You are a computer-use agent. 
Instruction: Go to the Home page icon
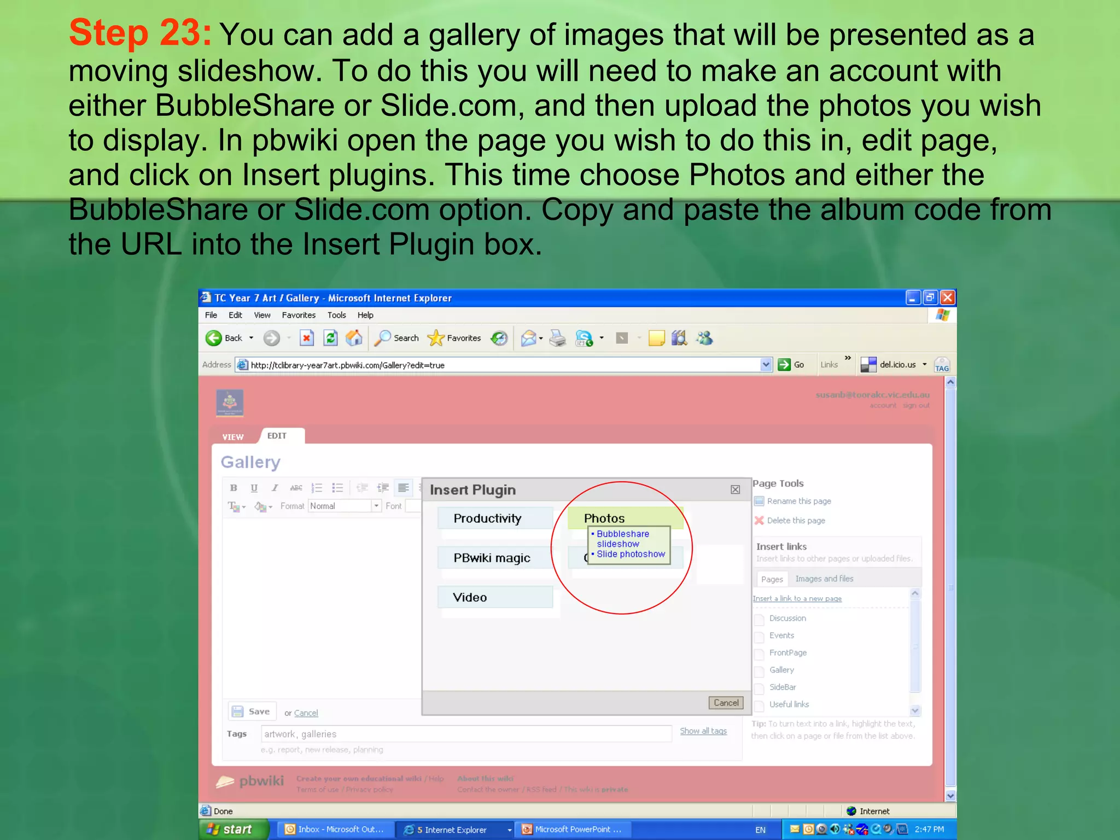pos(354,338)
